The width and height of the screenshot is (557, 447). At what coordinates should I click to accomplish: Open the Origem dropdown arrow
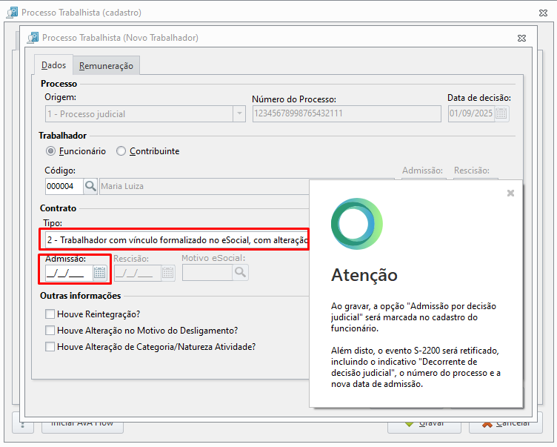click(239, 114)
